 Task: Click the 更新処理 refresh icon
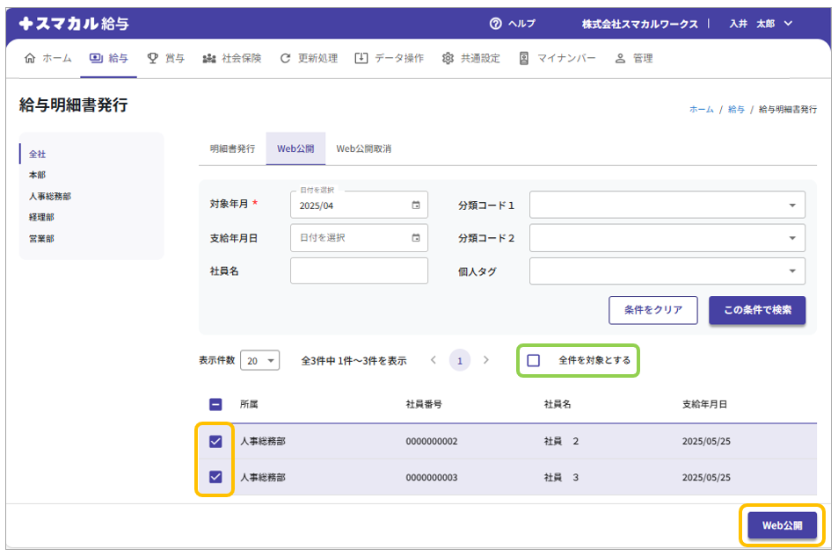(285, 59)
